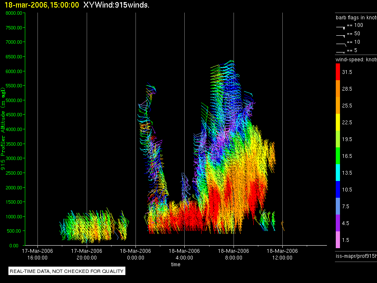Click the pink 1.5 knots swatch
The width and height of the screenshot is (377, 283).
click(338, 240)
